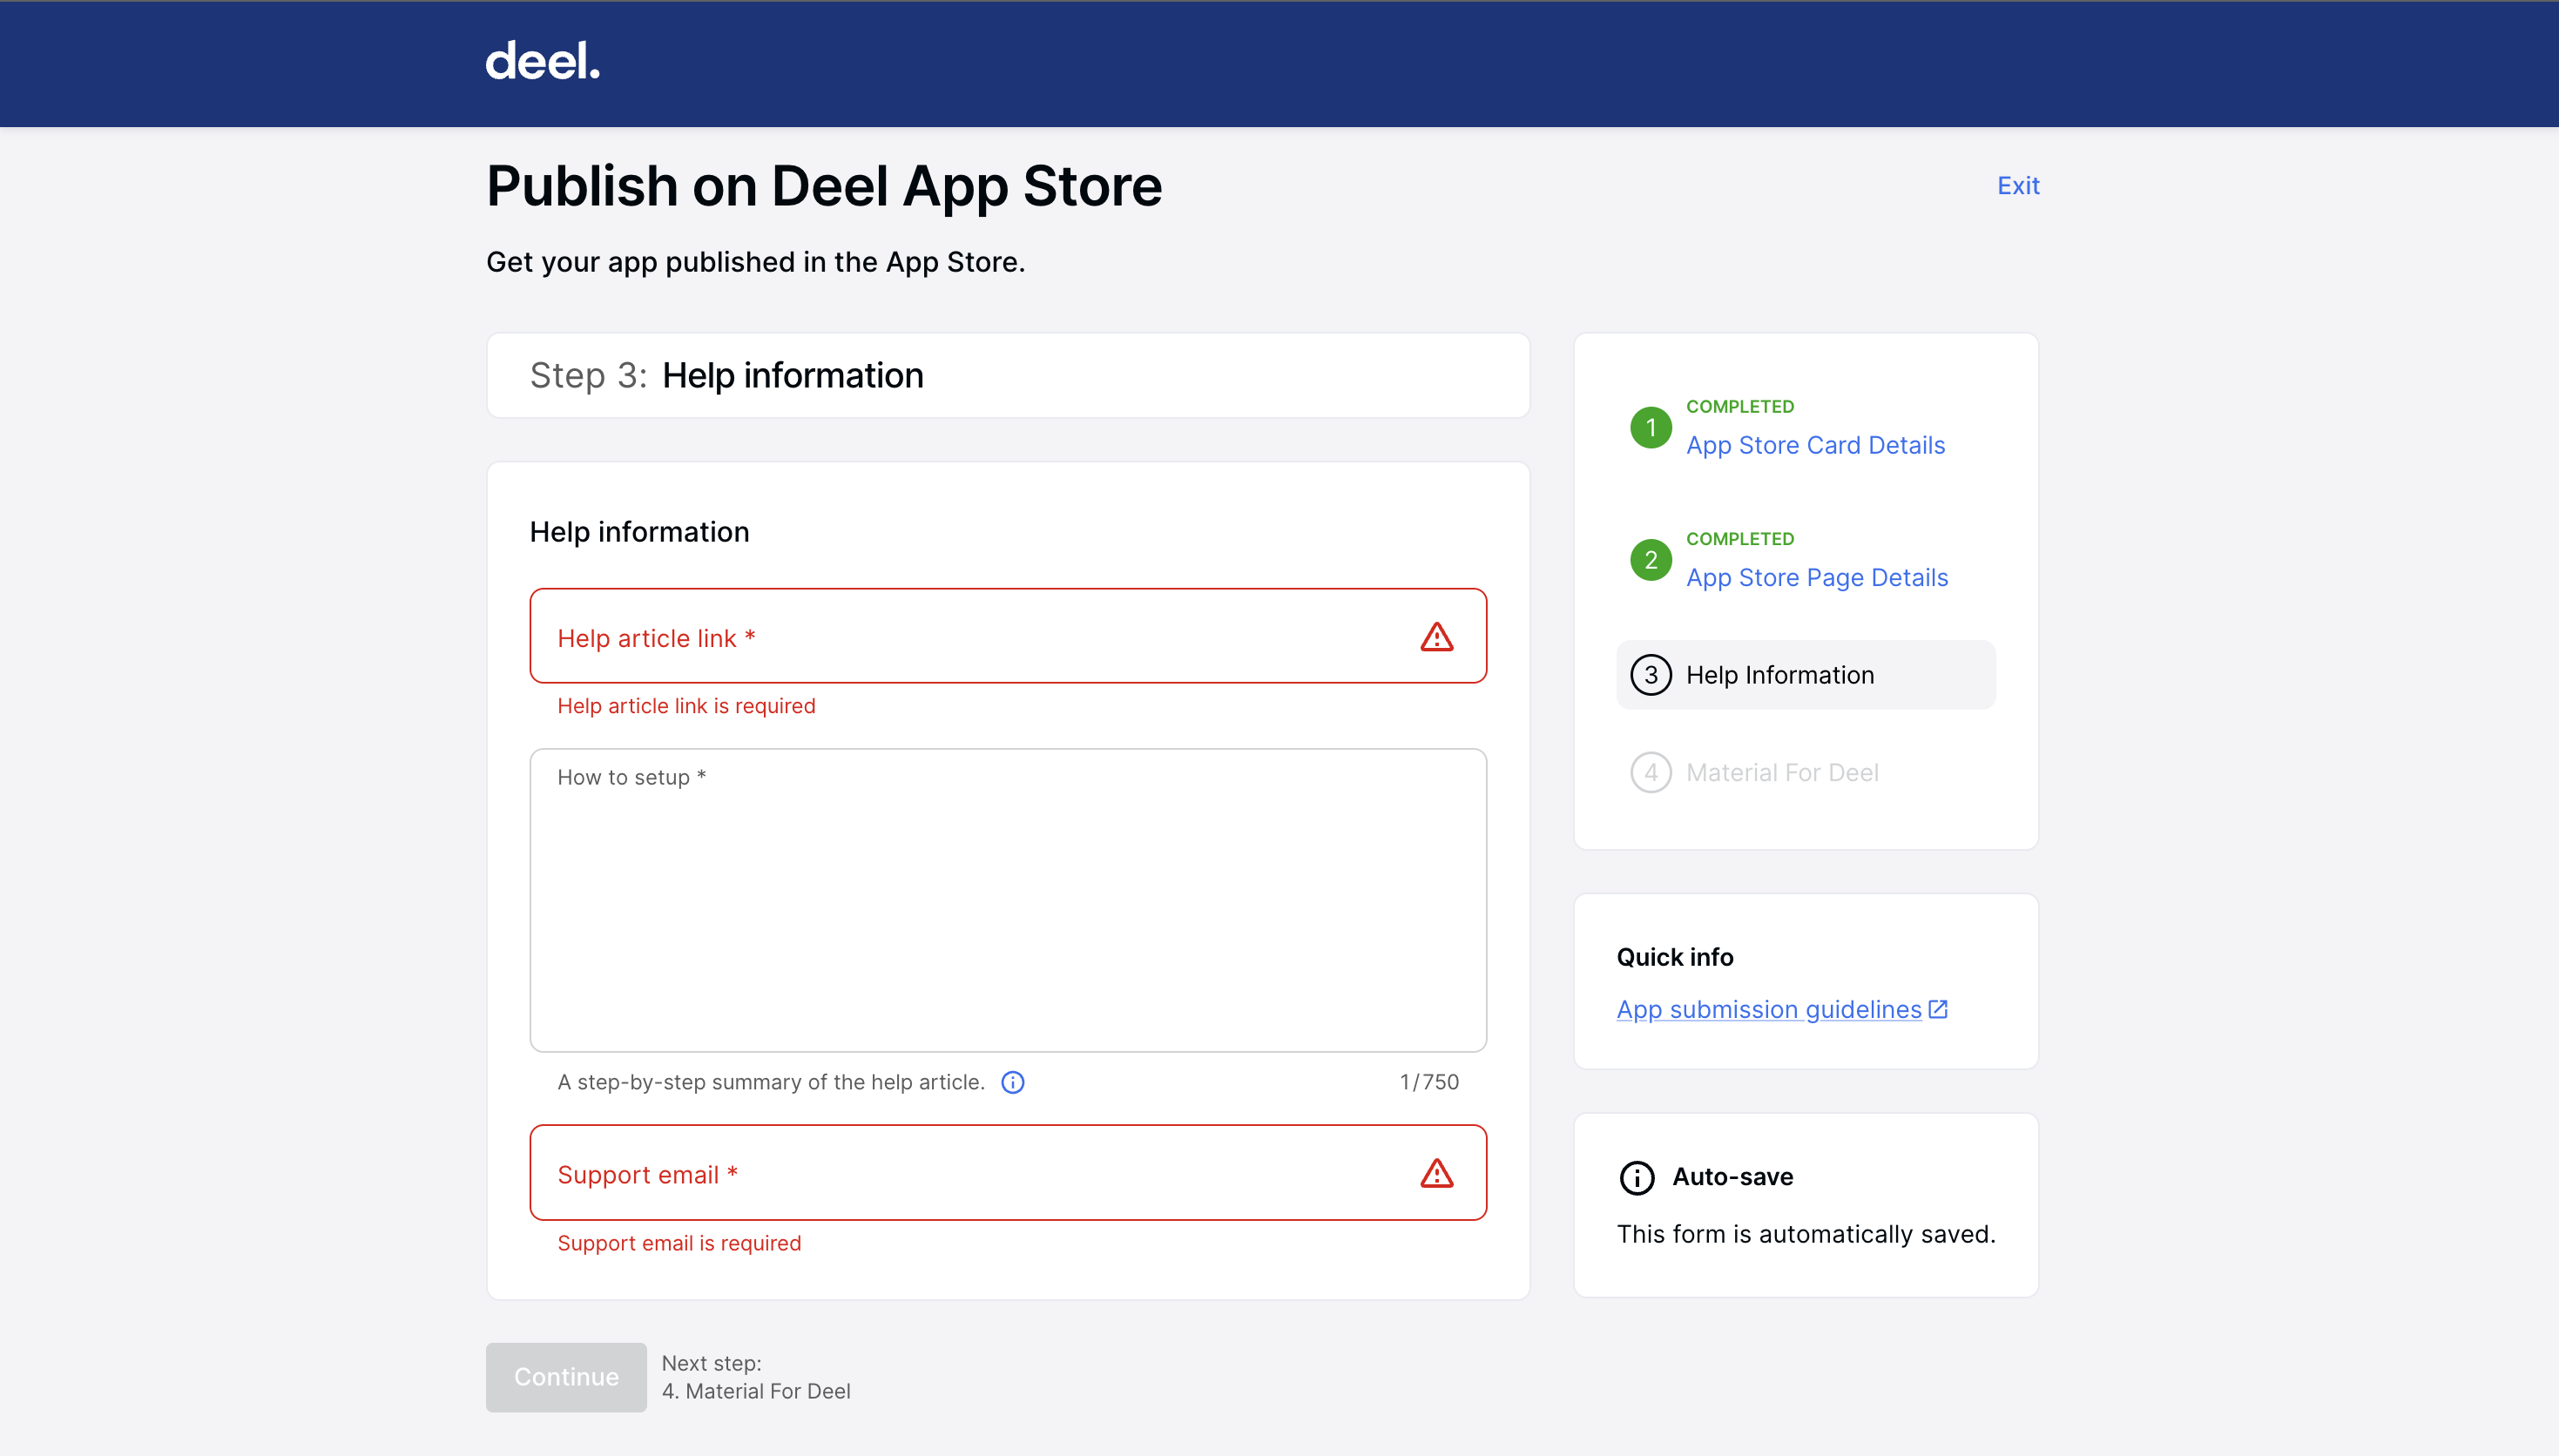Click 'Publish on Deel App Store' title
The image size is (2559, 1456).
point(824,187)
